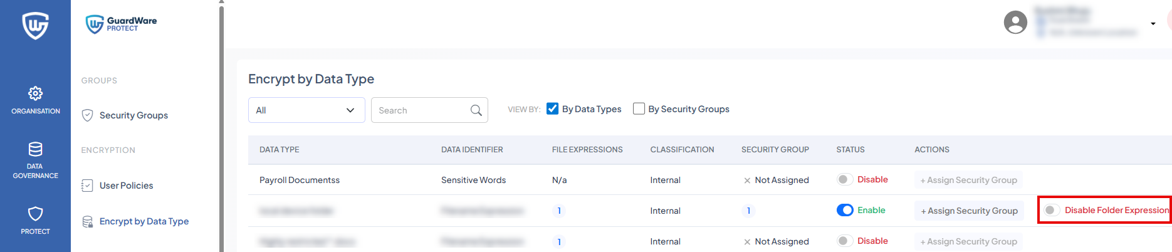This screenshot has width=1172, height=252.
Task: Uncheck the By Data Types checkbox
Action: 552,109
